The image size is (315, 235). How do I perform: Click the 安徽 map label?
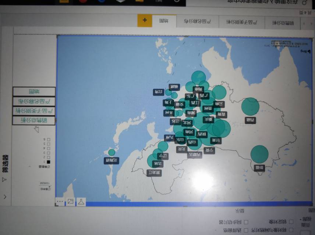point(180,105)
